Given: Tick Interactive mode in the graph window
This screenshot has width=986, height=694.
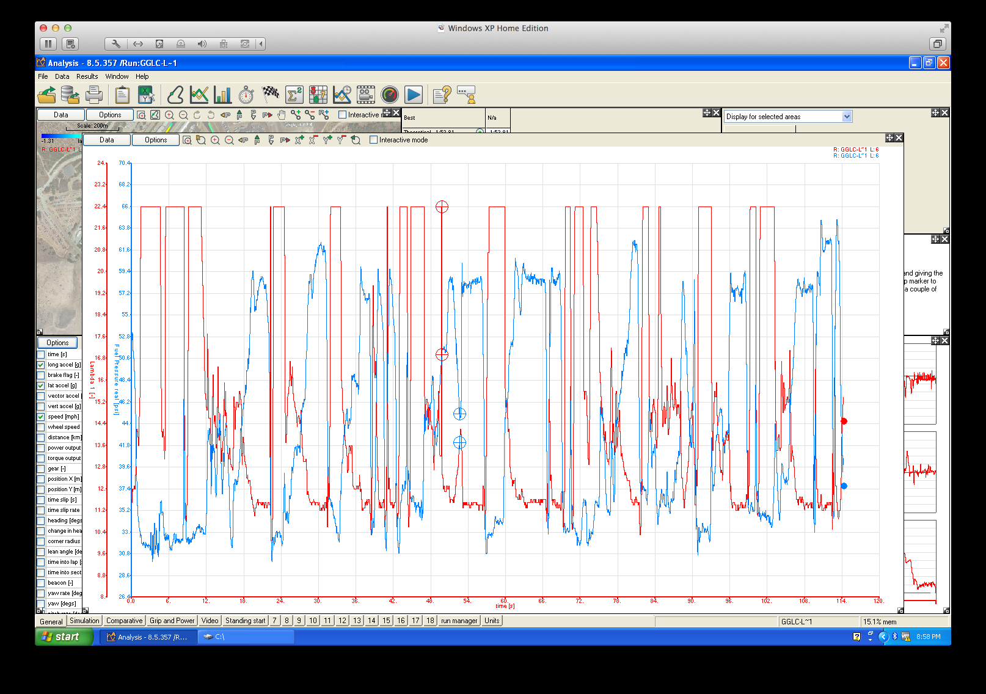Looking at the screenshot, I should (373, 140).
